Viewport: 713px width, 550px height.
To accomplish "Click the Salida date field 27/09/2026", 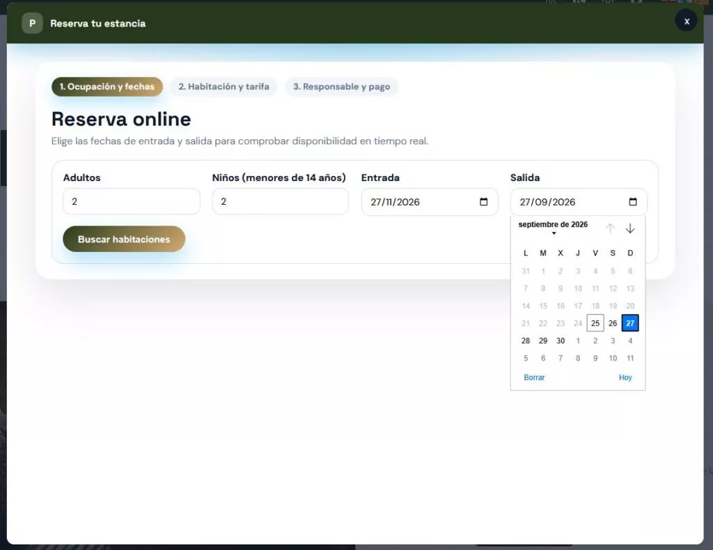I will (x=579, y=202).
